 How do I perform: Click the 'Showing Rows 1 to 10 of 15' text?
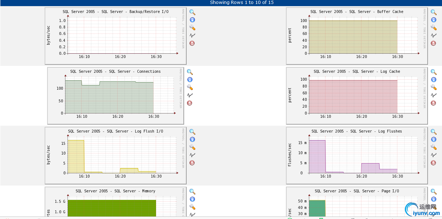242,3
